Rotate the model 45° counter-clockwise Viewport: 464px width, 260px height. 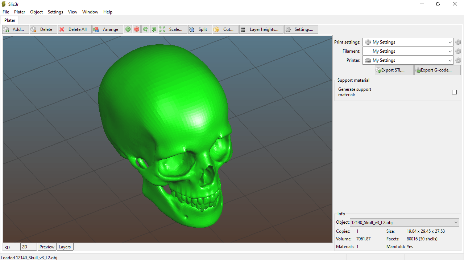point(145,29)
